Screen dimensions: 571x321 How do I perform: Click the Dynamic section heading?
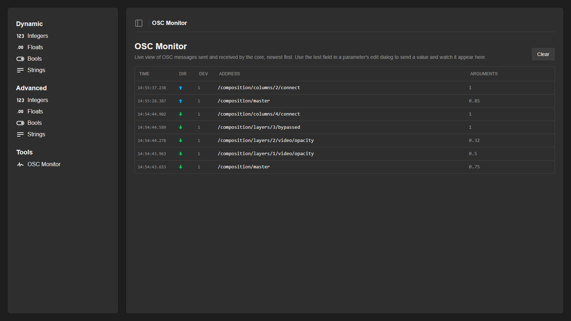coord(29,24)
